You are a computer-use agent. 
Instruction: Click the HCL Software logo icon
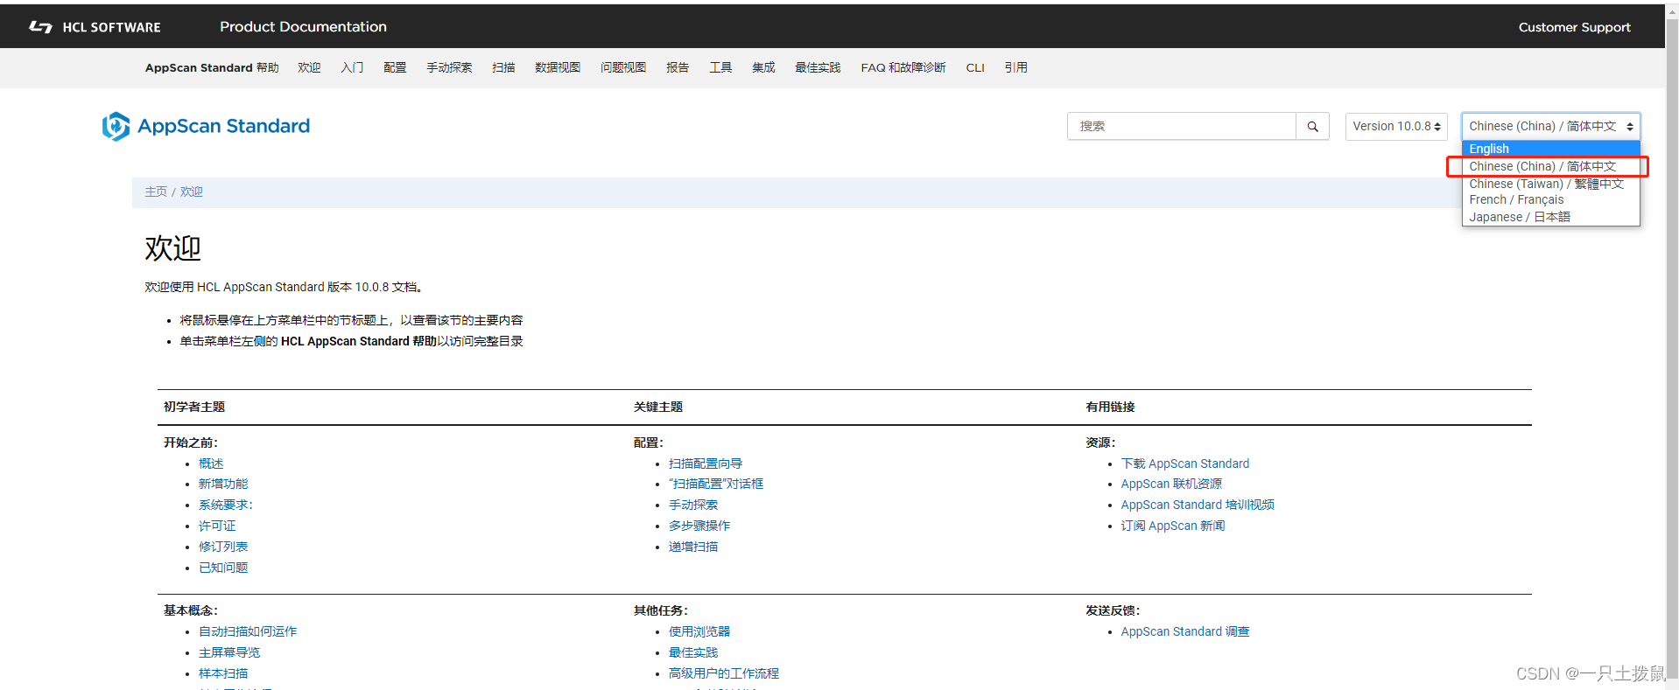[40, 27]
